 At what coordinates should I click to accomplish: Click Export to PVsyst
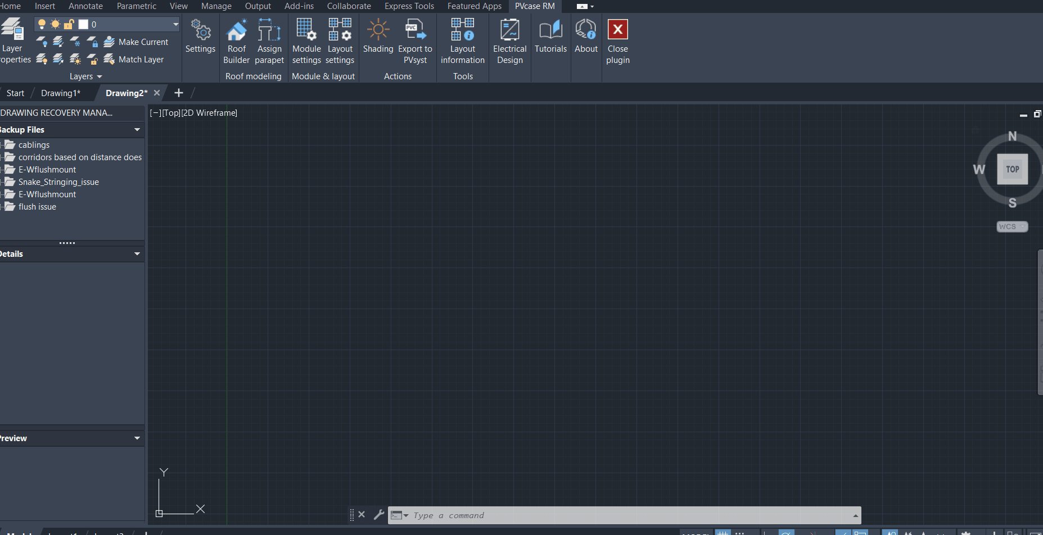415,41
